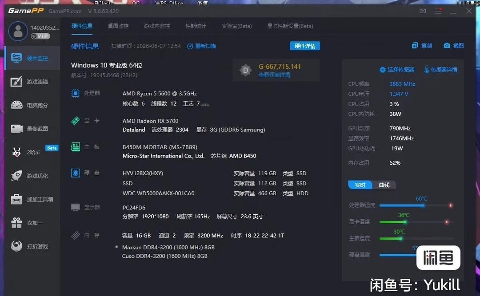
Task: Click the 硬件详情 button
Action: (x=305, y=46)
